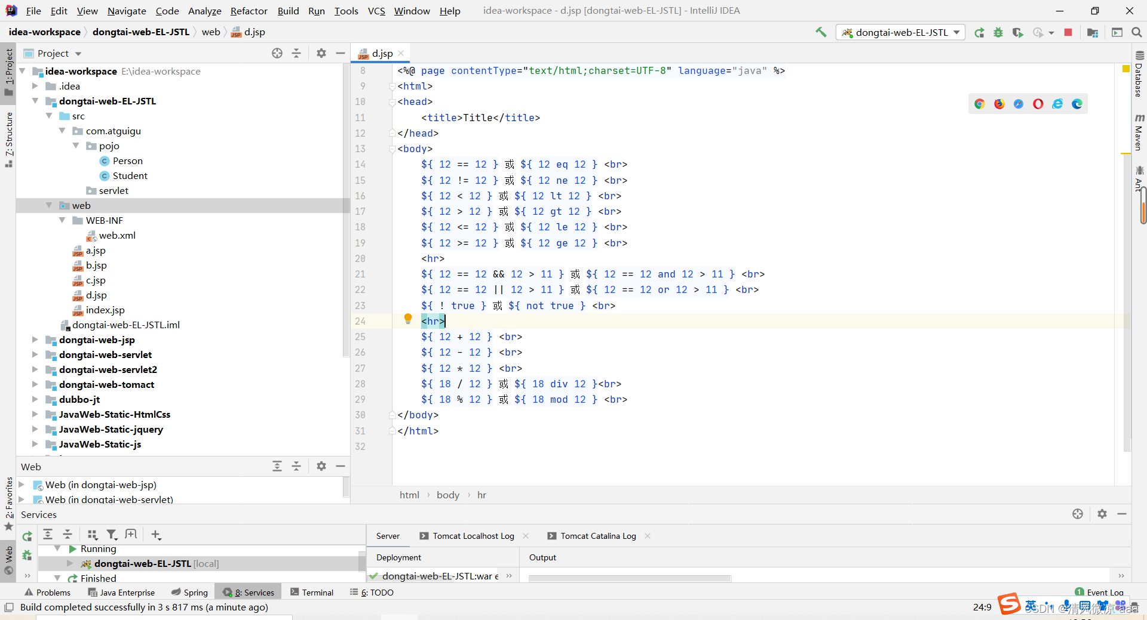Hide the Project tool window
Image resolution: width=1147 pixels, height=620 pixels.
click(x=341, y=53)
